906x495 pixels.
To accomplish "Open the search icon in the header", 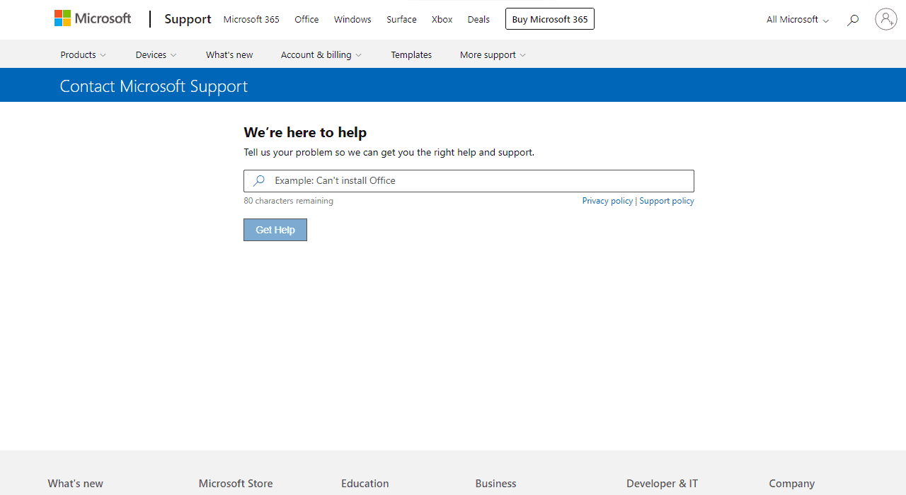I will click(x=852, y=20).
